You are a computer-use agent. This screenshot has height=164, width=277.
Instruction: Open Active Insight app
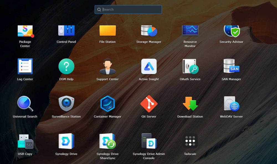(x=149, y=66)
